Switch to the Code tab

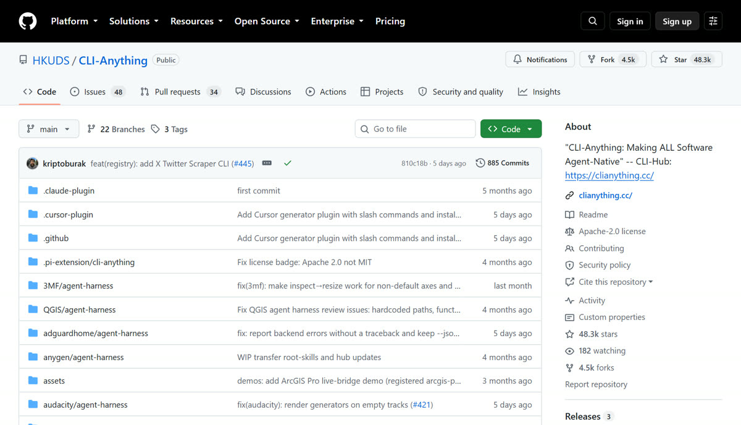(x=40, y=91)
